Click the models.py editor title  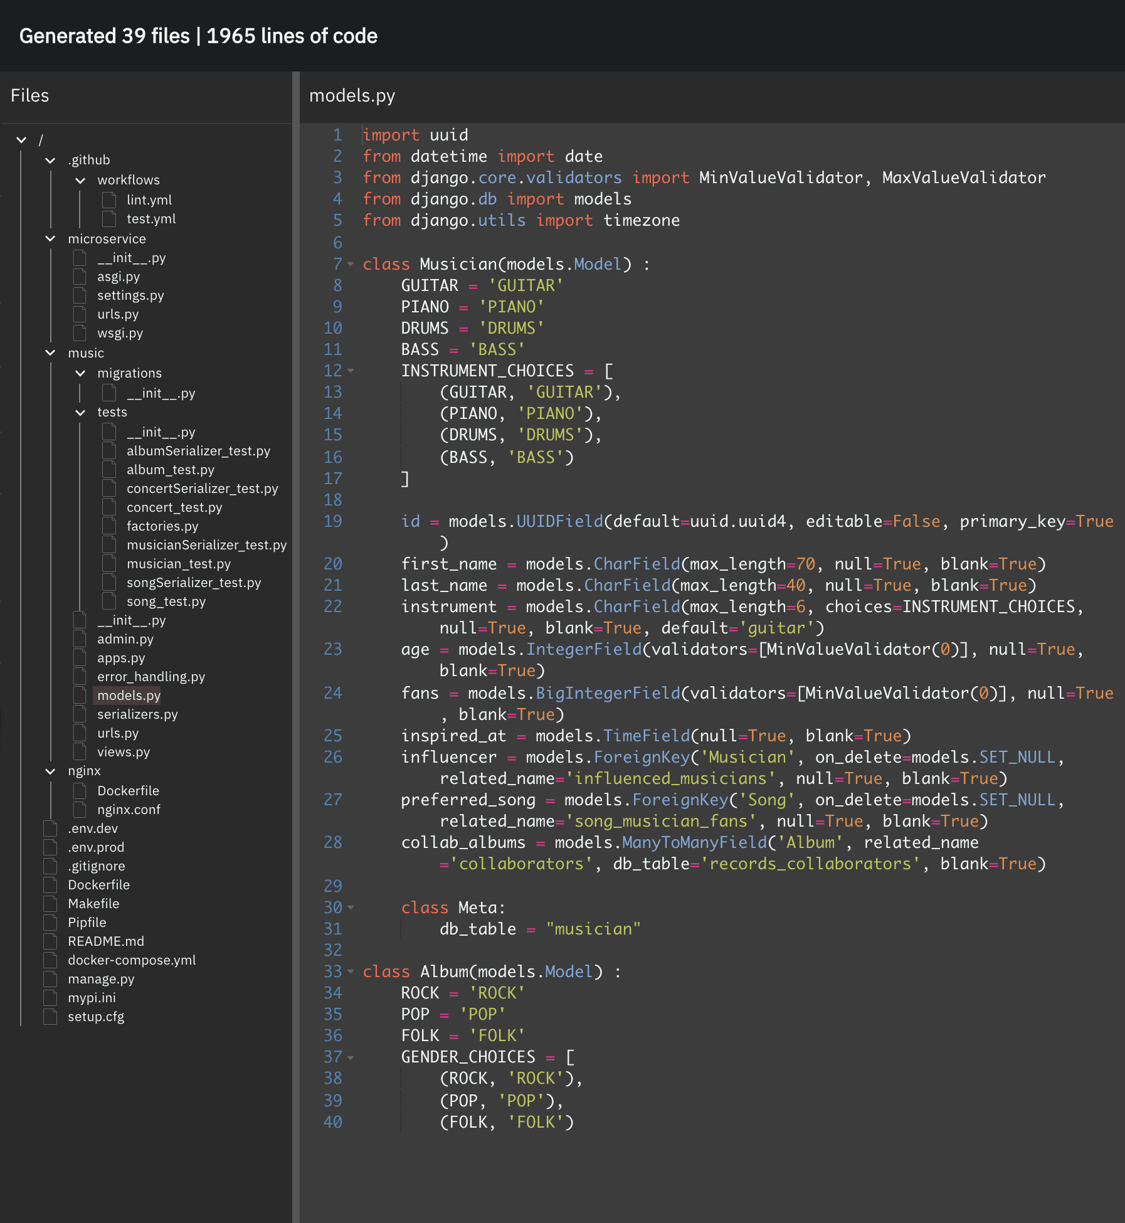(352, 95)
